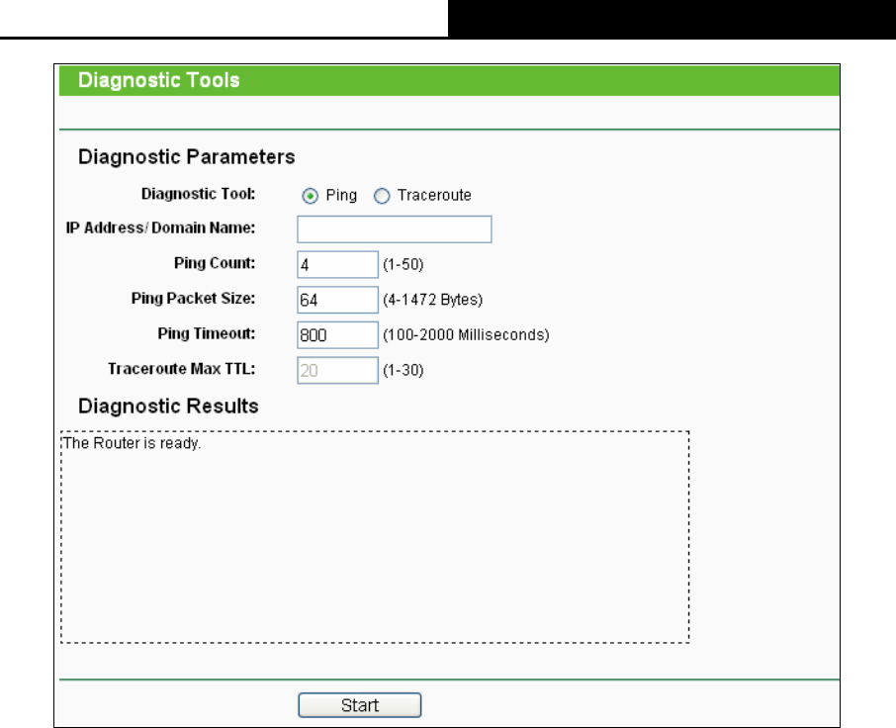Click the '(100-2000 Milliseconds)' hint
The height and width of the screenshot is (728, 896).
466,335
